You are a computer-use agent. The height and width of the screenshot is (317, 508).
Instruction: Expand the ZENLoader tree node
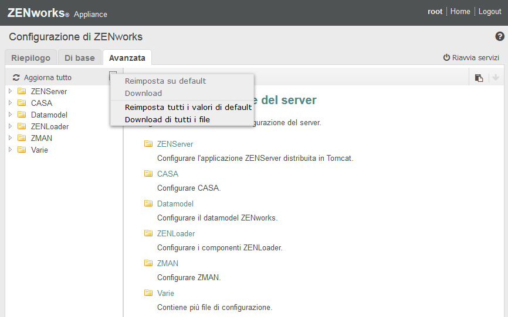pyautogui.click(x=10, y=126)
